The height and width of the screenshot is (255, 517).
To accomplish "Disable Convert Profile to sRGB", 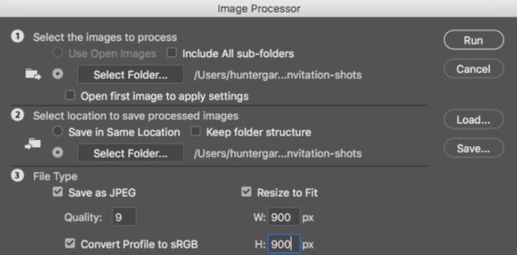I will (70, 244).
